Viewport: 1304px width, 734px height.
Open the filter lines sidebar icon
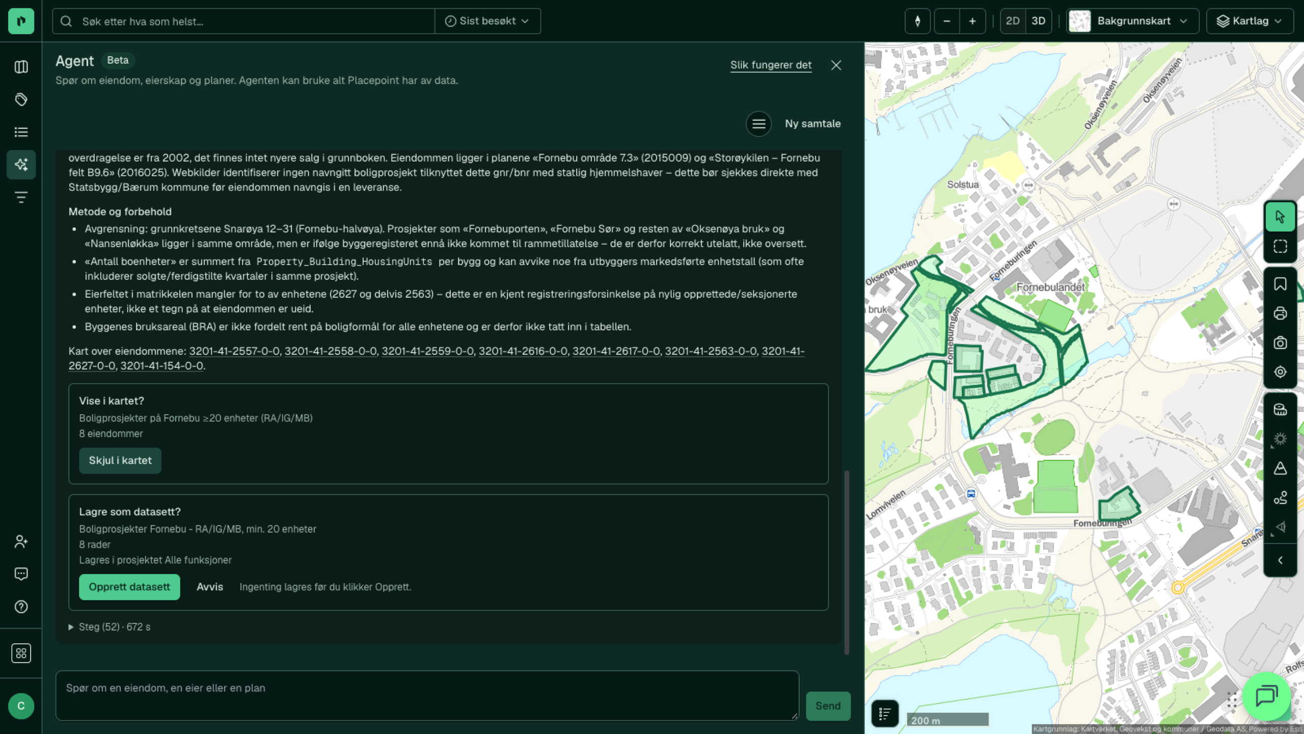pos(21,197)
